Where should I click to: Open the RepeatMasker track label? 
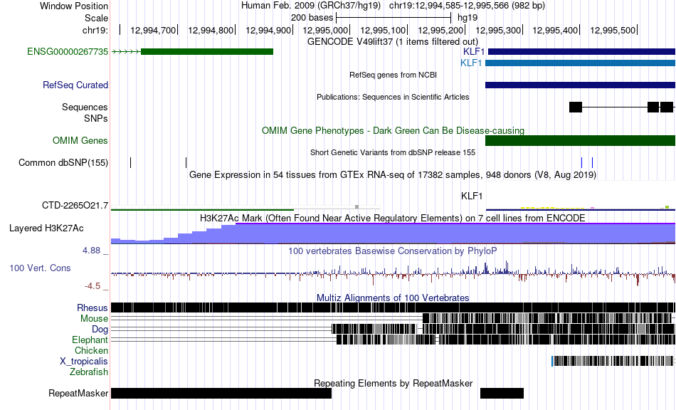[78, 393]
